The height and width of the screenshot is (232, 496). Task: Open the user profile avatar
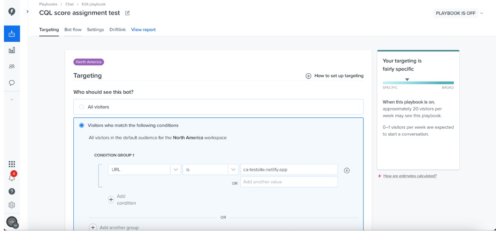[x=12, y=222]
